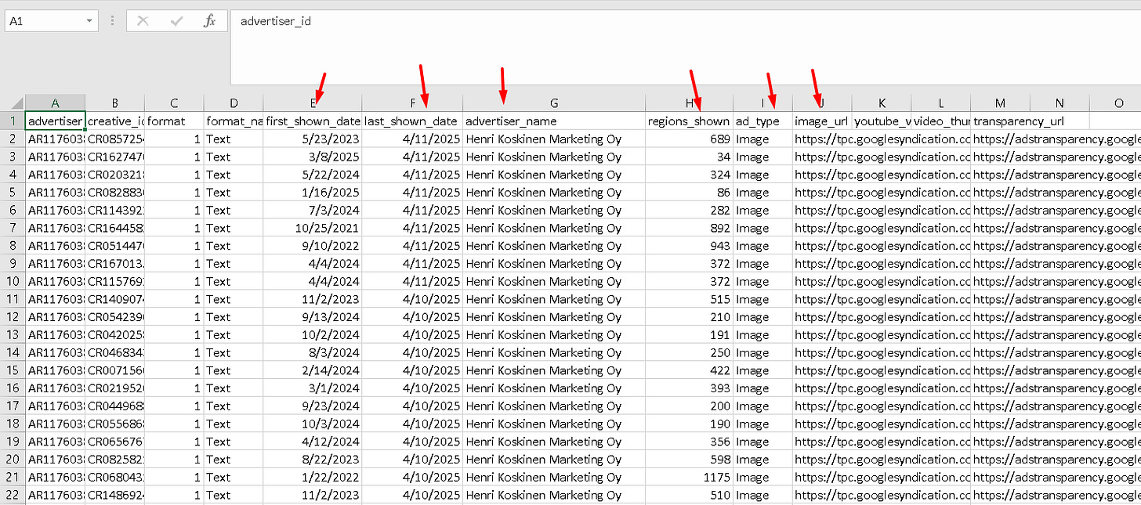Select column M header
Viewport: 1141px width, 505px height.
point(1000,103)
